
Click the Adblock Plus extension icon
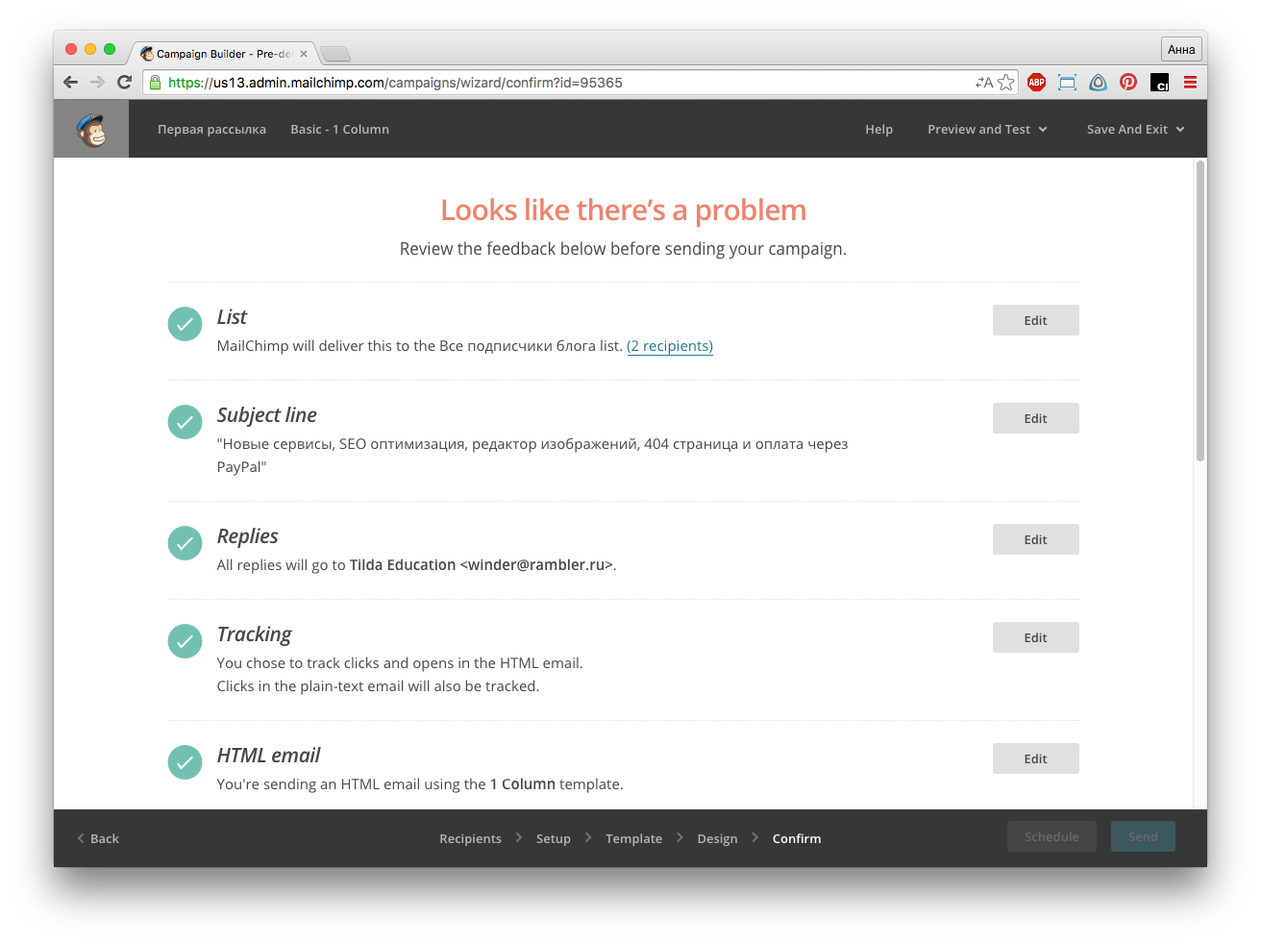pos(1036,83)
